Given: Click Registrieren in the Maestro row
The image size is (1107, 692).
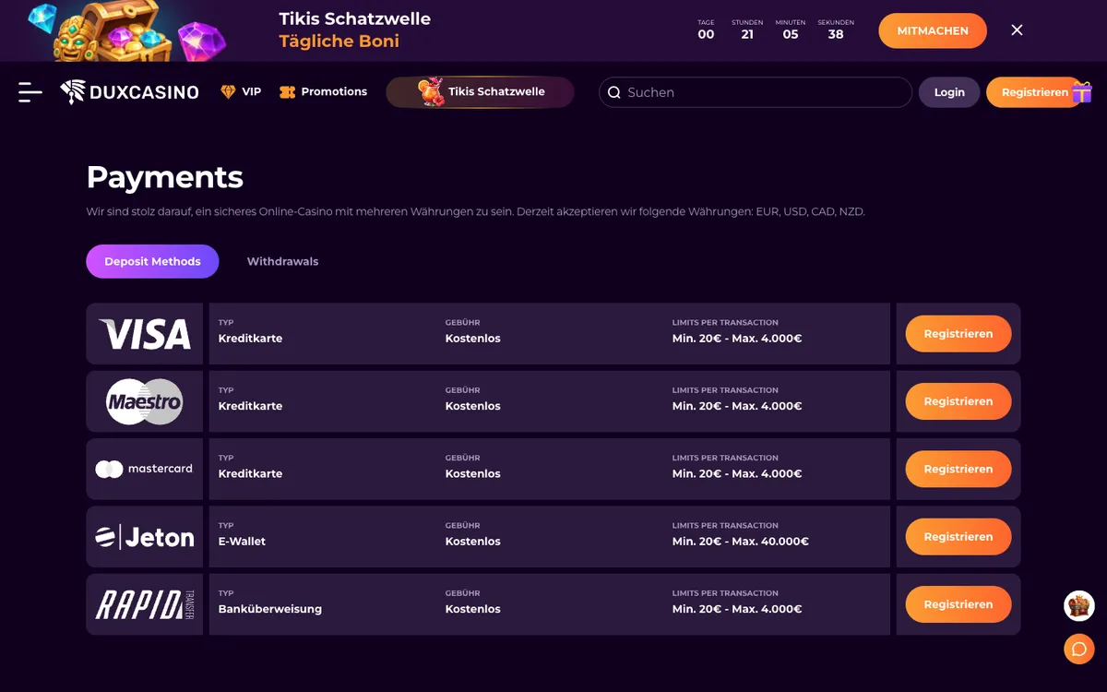Looking at the screenshot, I should (x=958, y=401).
